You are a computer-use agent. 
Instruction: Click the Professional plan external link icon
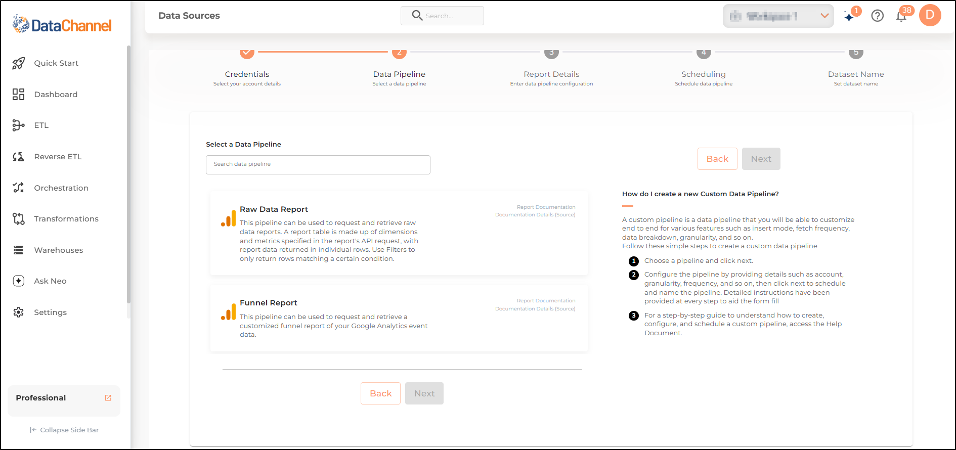[108, 398]
